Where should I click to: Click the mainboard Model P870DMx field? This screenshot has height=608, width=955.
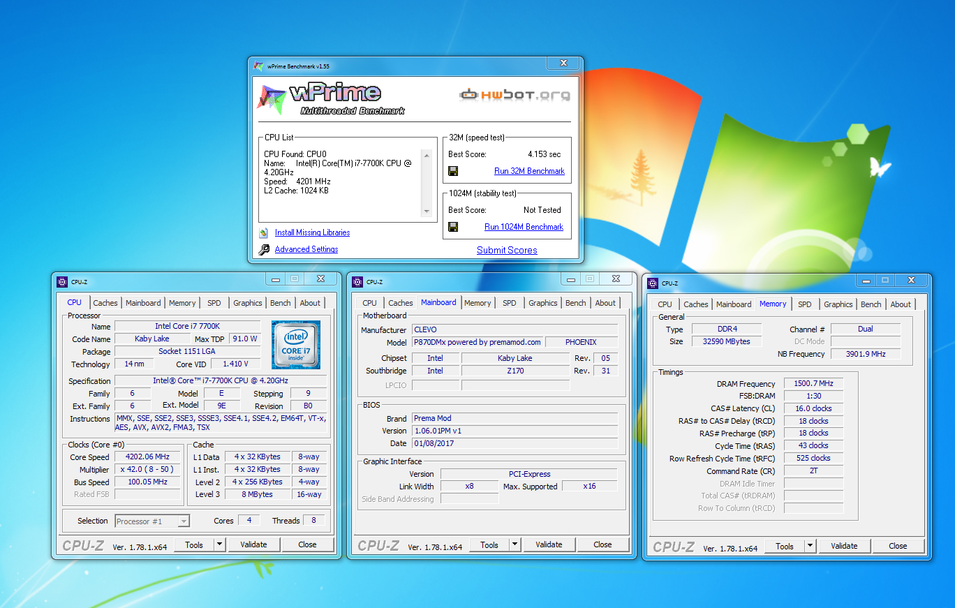[x=477, y=342]
